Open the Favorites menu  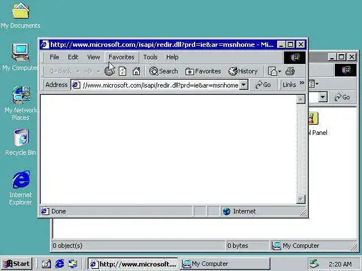[x=122, y=57]
